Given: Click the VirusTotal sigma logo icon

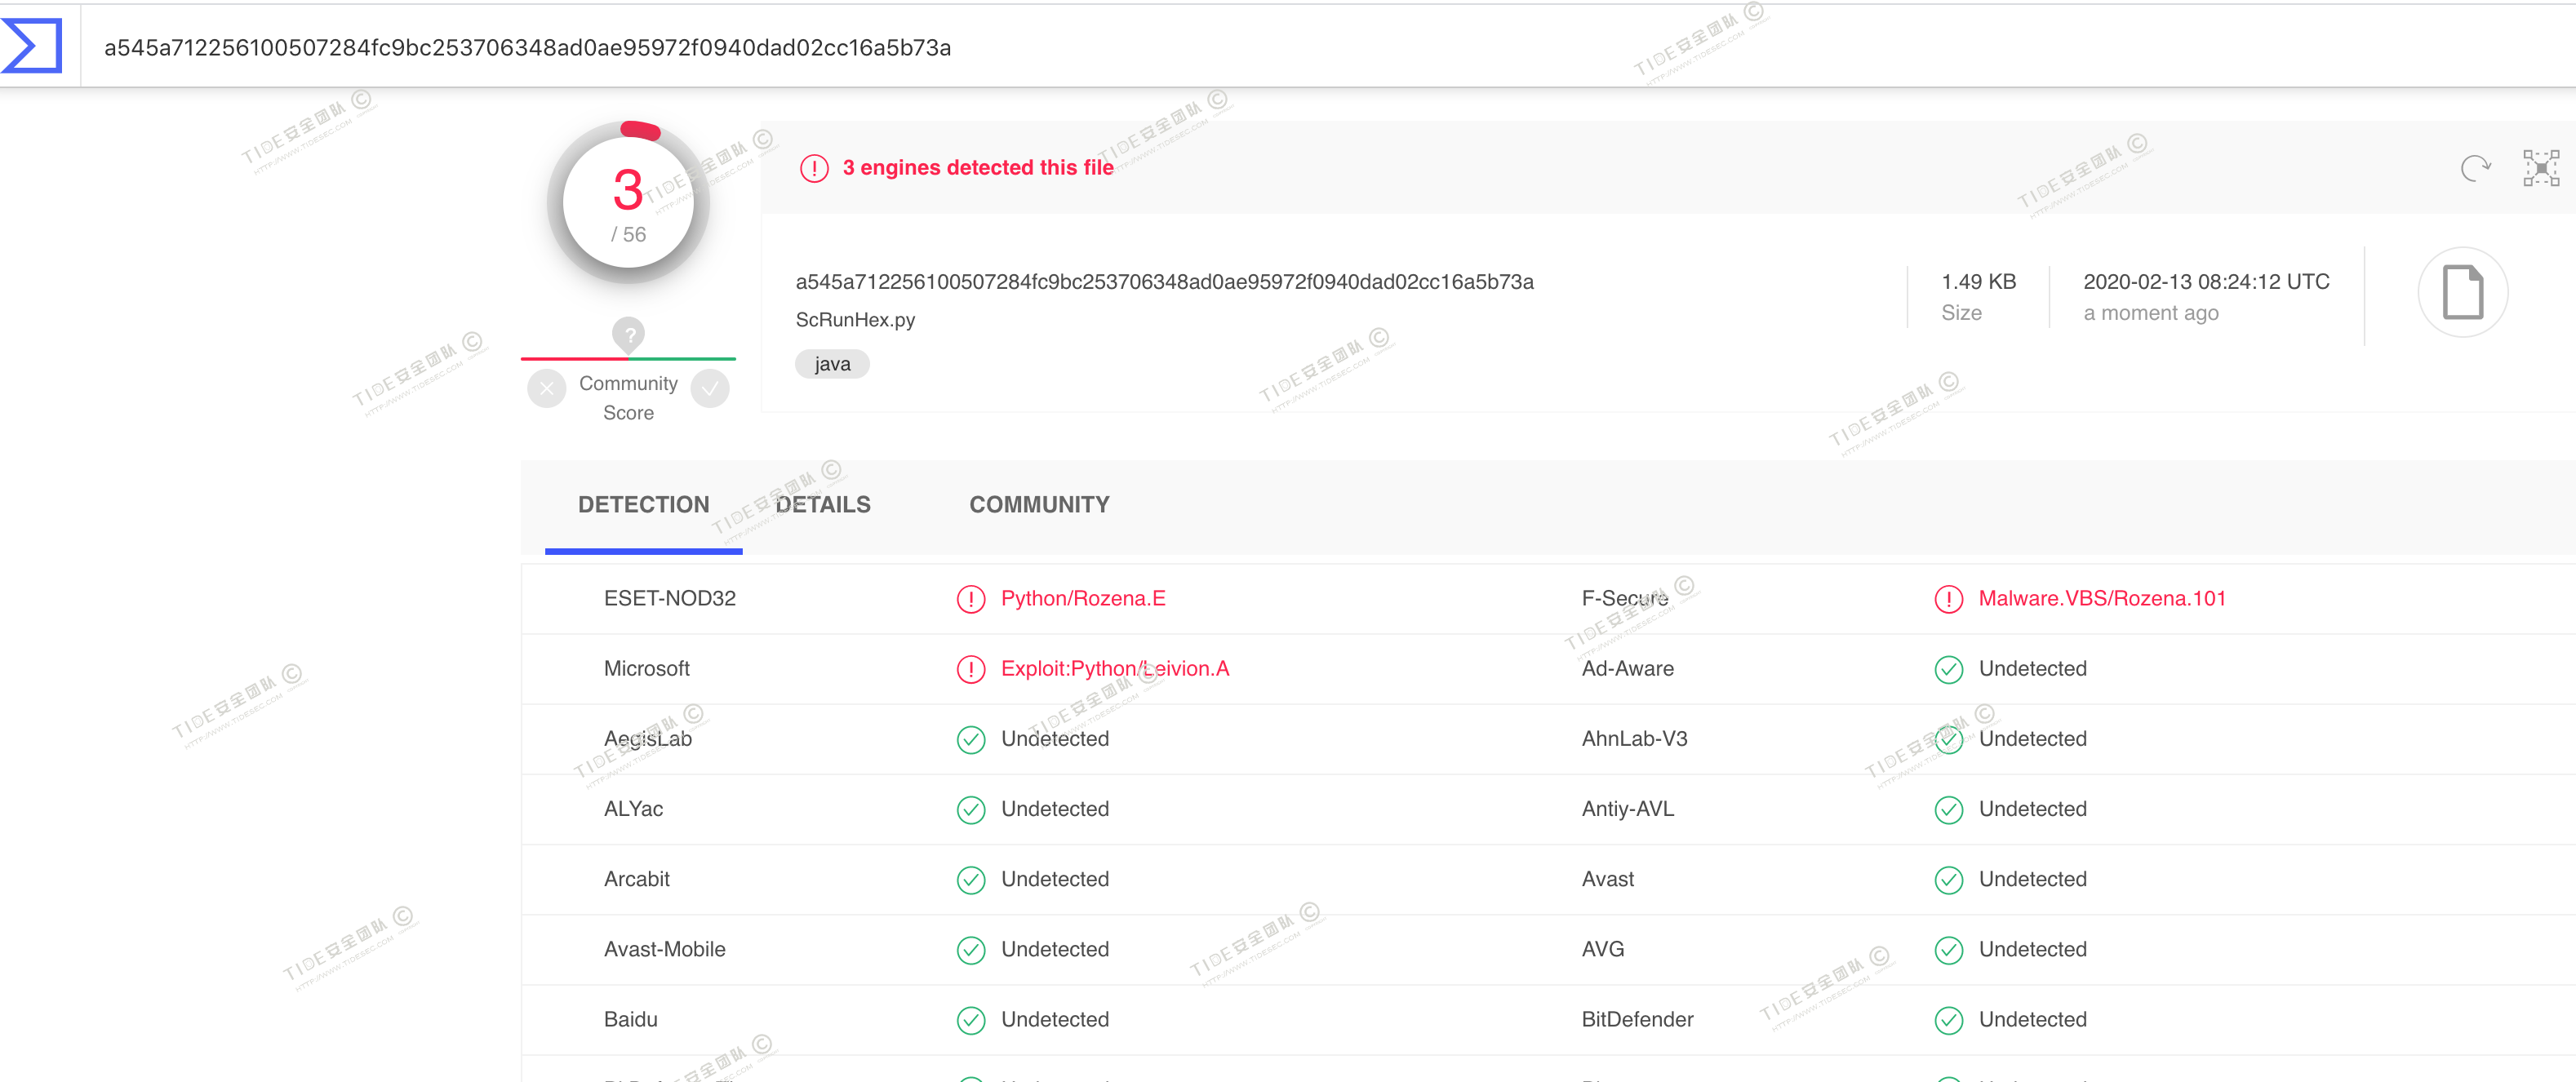Looking at the screenshot, I should [32, 46].
